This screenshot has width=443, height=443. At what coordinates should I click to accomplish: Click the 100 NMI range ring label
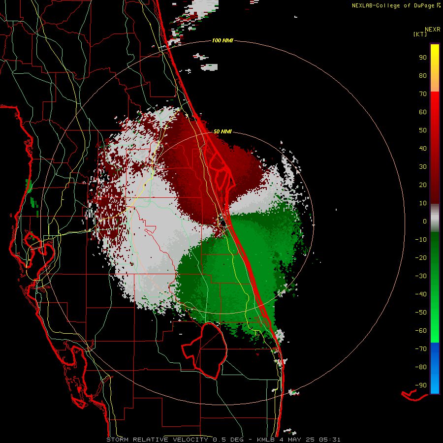[222, 41]
